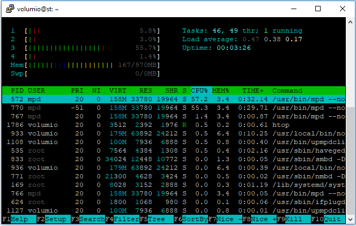The height and width of the screenshot is (226, 356).
Task: Open the F6 SortBy menu
Action: (x=191, y=219)
